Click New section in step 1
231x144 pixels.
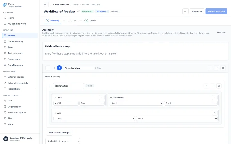(59, 133)
